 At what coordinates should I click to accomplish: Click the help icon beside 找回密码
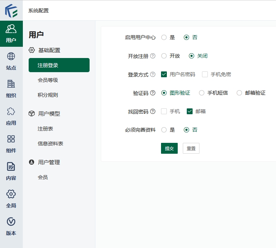coord(153,111)
